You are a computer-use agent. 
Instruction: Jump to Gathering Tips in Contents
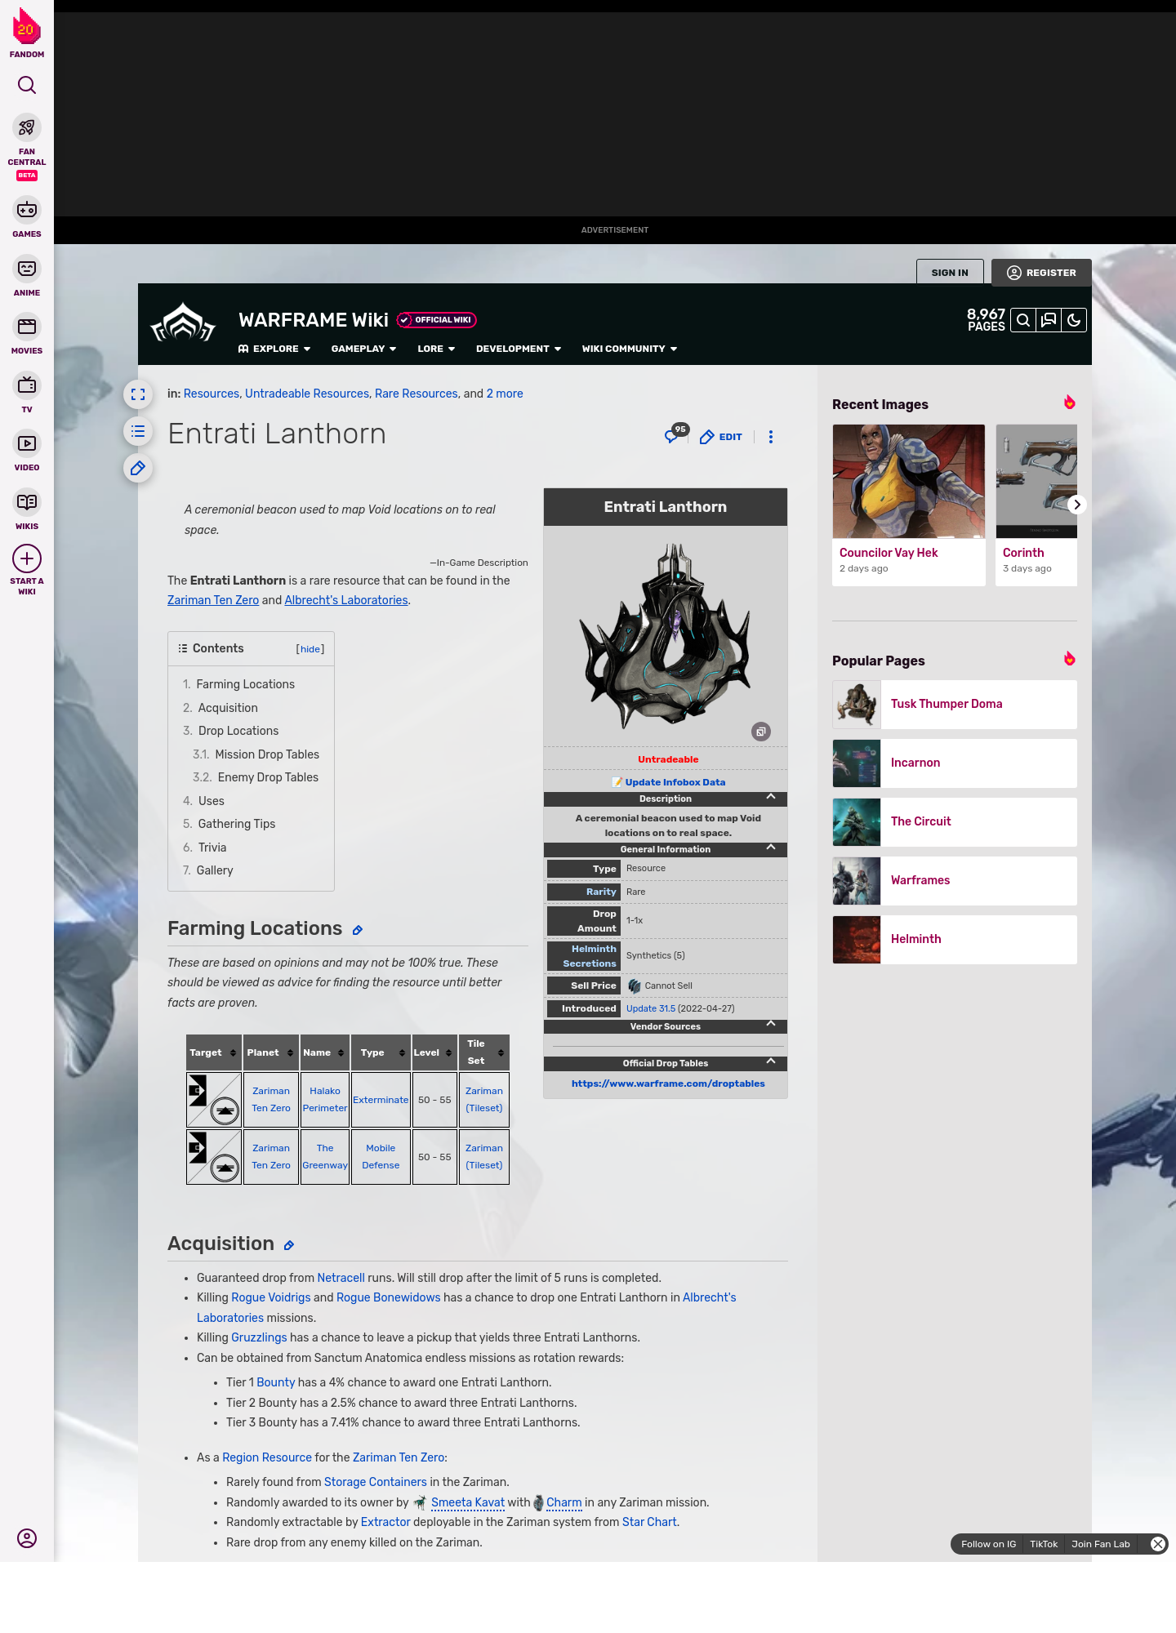point(237,824)
